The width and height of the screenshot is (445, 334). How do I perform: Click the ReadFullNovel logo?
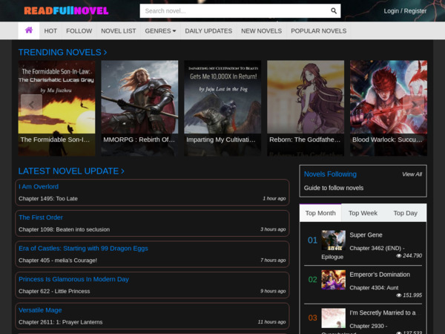[x=66, y=11]
